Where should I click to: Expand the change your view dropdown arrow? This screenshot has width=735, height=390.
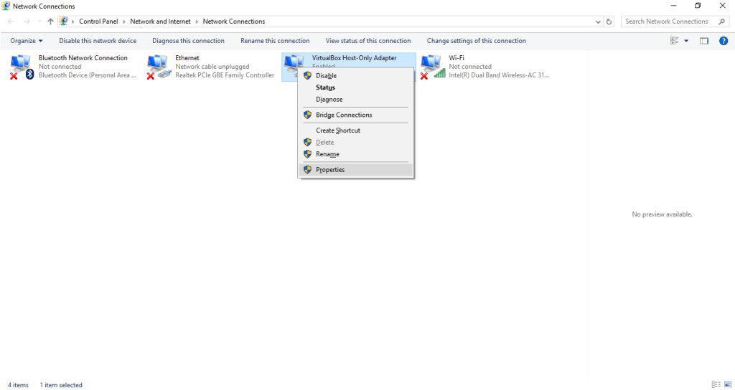(x=686, y=41)
